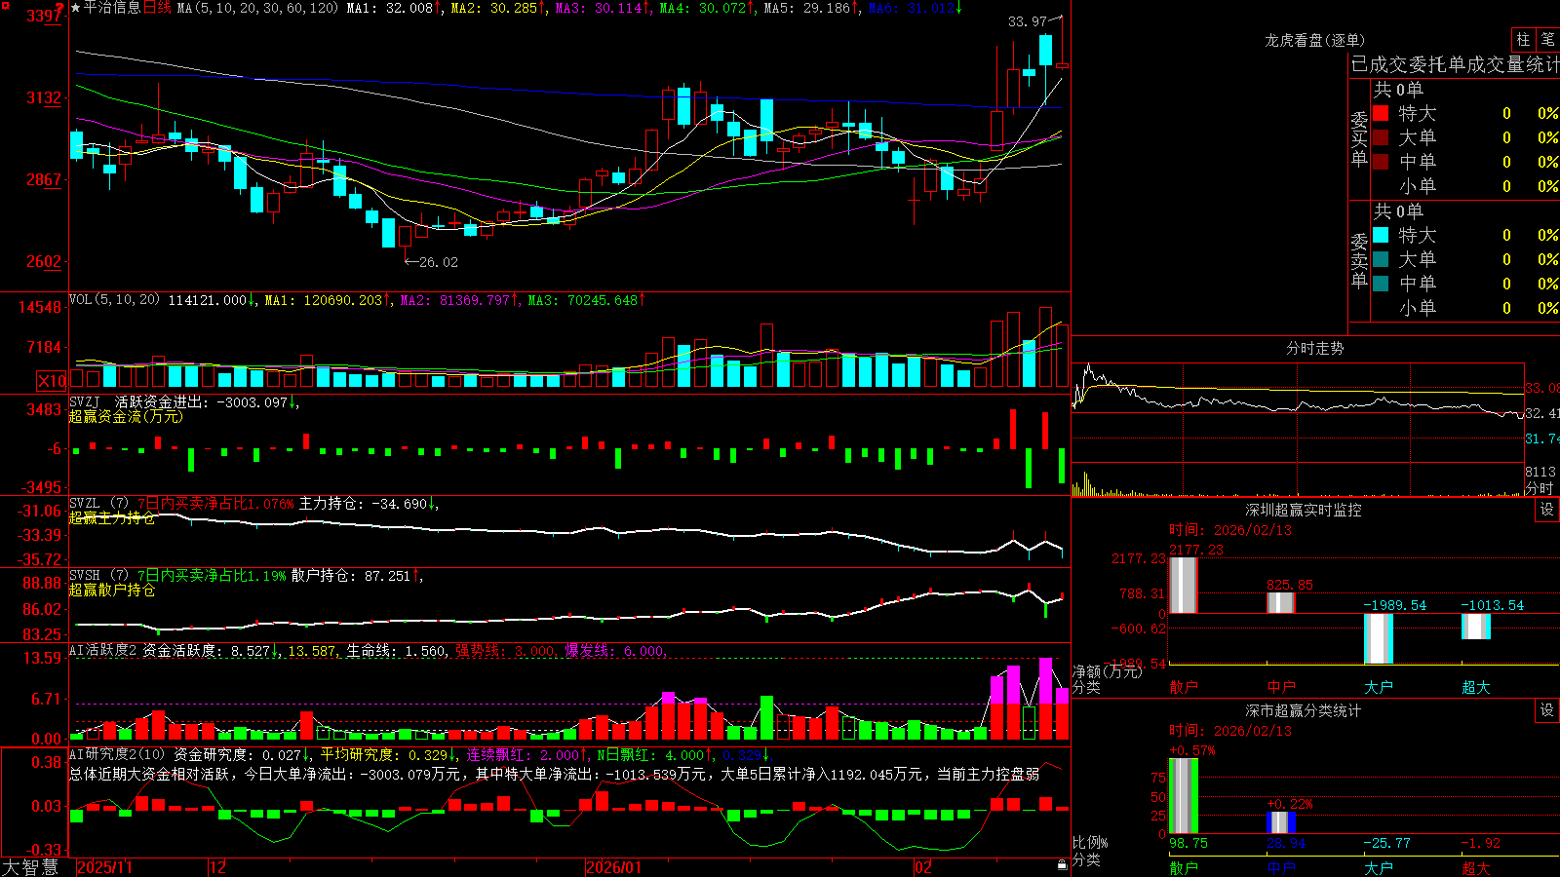1560x877 pixels.
Task: Click the 超赢散户持仓 label
Action: (111, 590)
